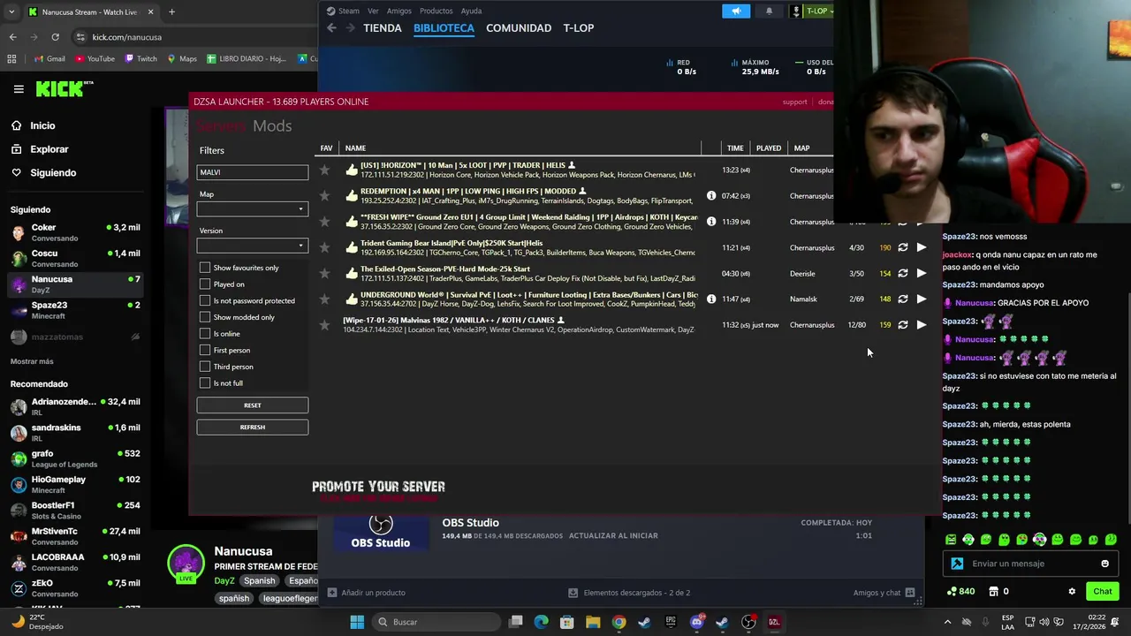Image resolution: width=1131 pixels, height=636 pixels.
Task: Open Kick hamburger menu
Action: [x=19, y=89]
